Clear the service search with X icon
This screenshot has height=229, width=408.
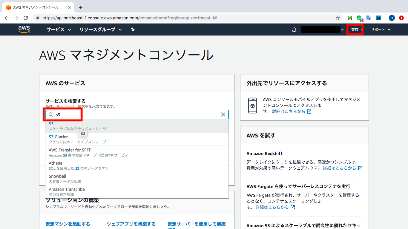pyautogui.click(x=223, y=114)
